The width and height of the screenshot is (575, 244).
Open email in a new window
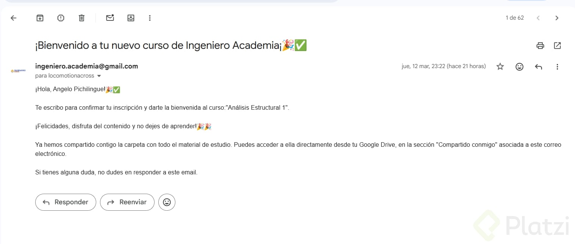pos(557,46)
